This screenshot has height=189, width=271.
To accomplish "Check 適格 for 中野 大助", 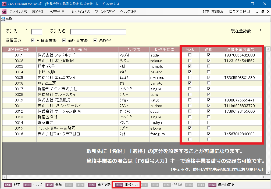I will [x=209, y=72].
